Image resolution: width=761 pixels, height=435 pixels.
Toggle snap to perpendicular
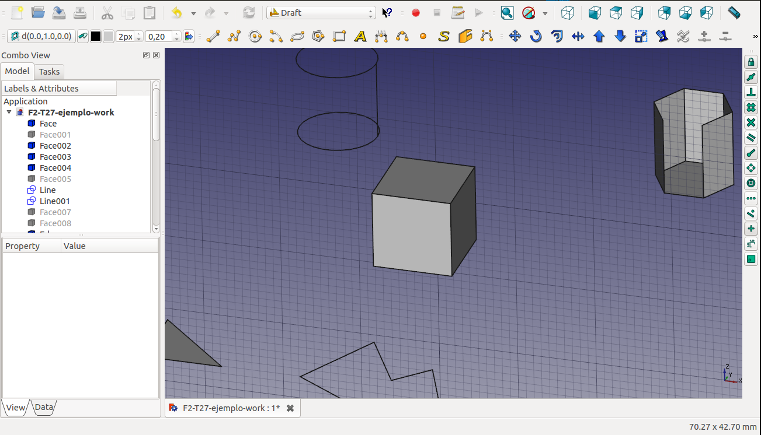pos(751,92)
